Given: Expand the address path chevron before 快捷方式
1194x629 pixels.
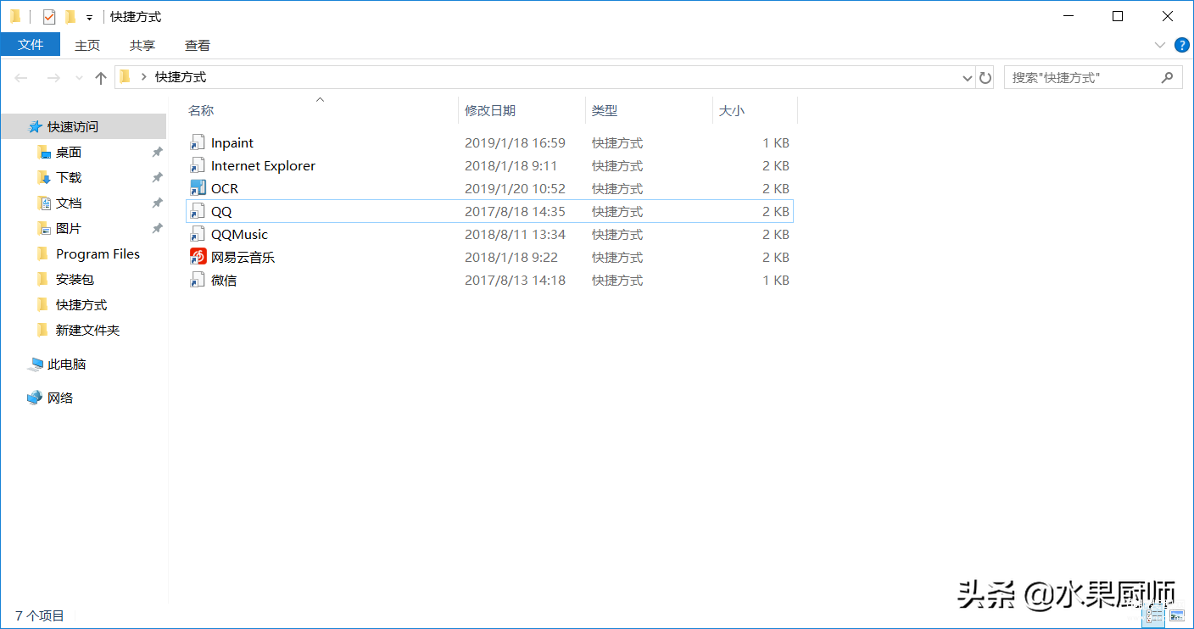Looking at the screenshot, I should (144, 76).
